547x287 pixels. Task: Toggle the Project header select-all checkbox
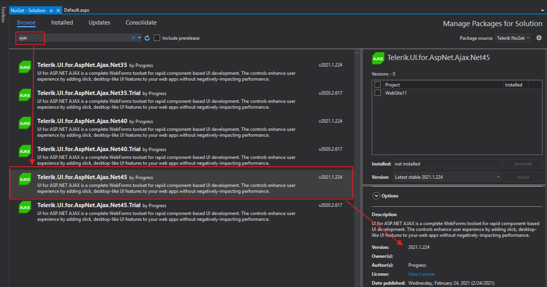coord(377,85)
